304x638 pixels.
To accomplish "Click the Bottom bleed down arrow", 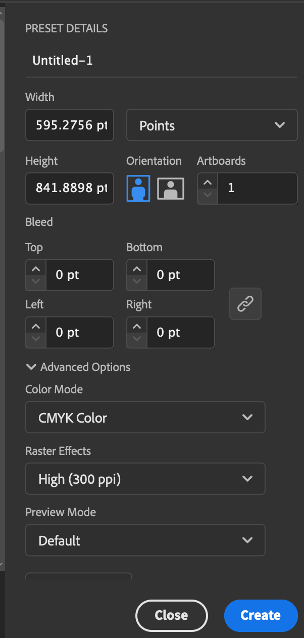I will point(136,282).
